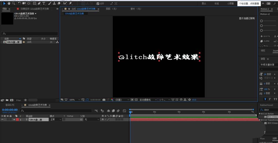Select the Zoom magnifier tool
278x143 pixels.
[13, 4]
